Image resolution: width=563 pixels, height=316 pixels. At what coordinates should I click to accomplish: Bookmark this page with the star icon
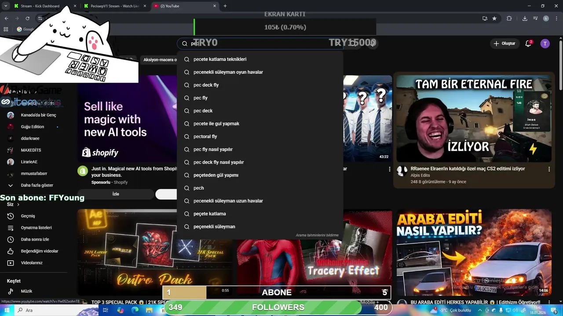[494, 18]
